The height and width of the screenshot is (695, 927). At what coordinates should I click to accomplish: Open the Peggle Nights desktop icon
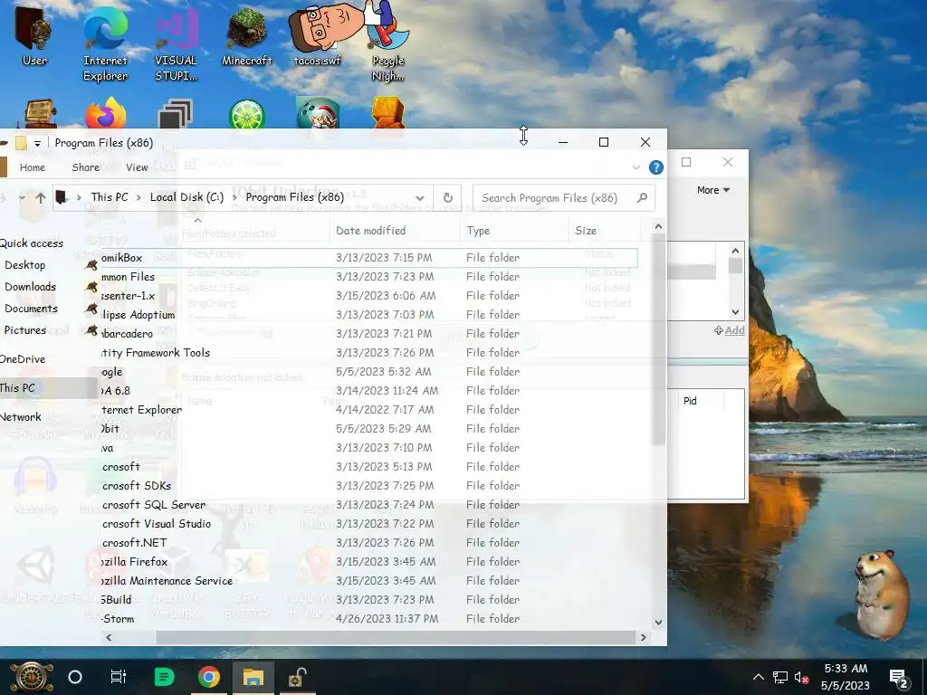pyautogui.click(x=387, y=43)
